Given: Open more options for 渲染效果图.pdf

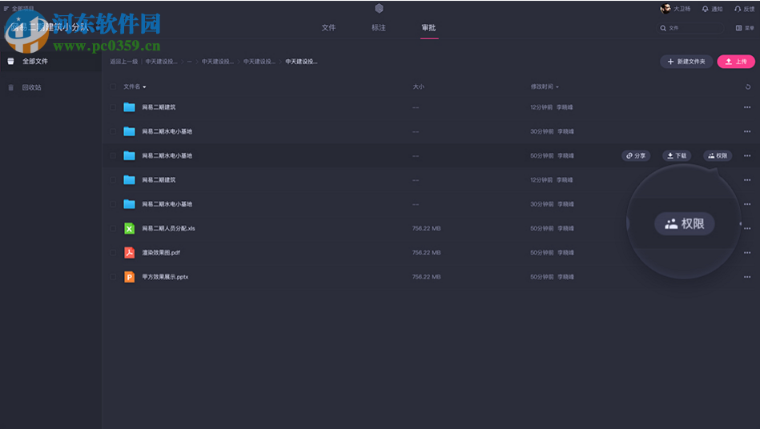Looking at the screenshot, I should (747, 253).
